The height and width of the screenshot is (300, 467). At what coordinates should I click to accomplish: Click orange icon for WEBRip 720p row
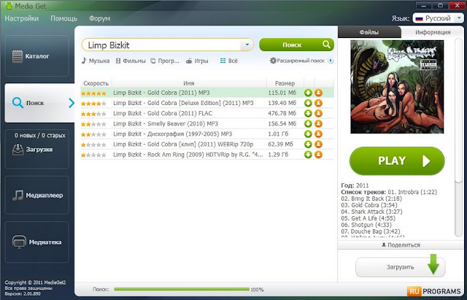318,145
